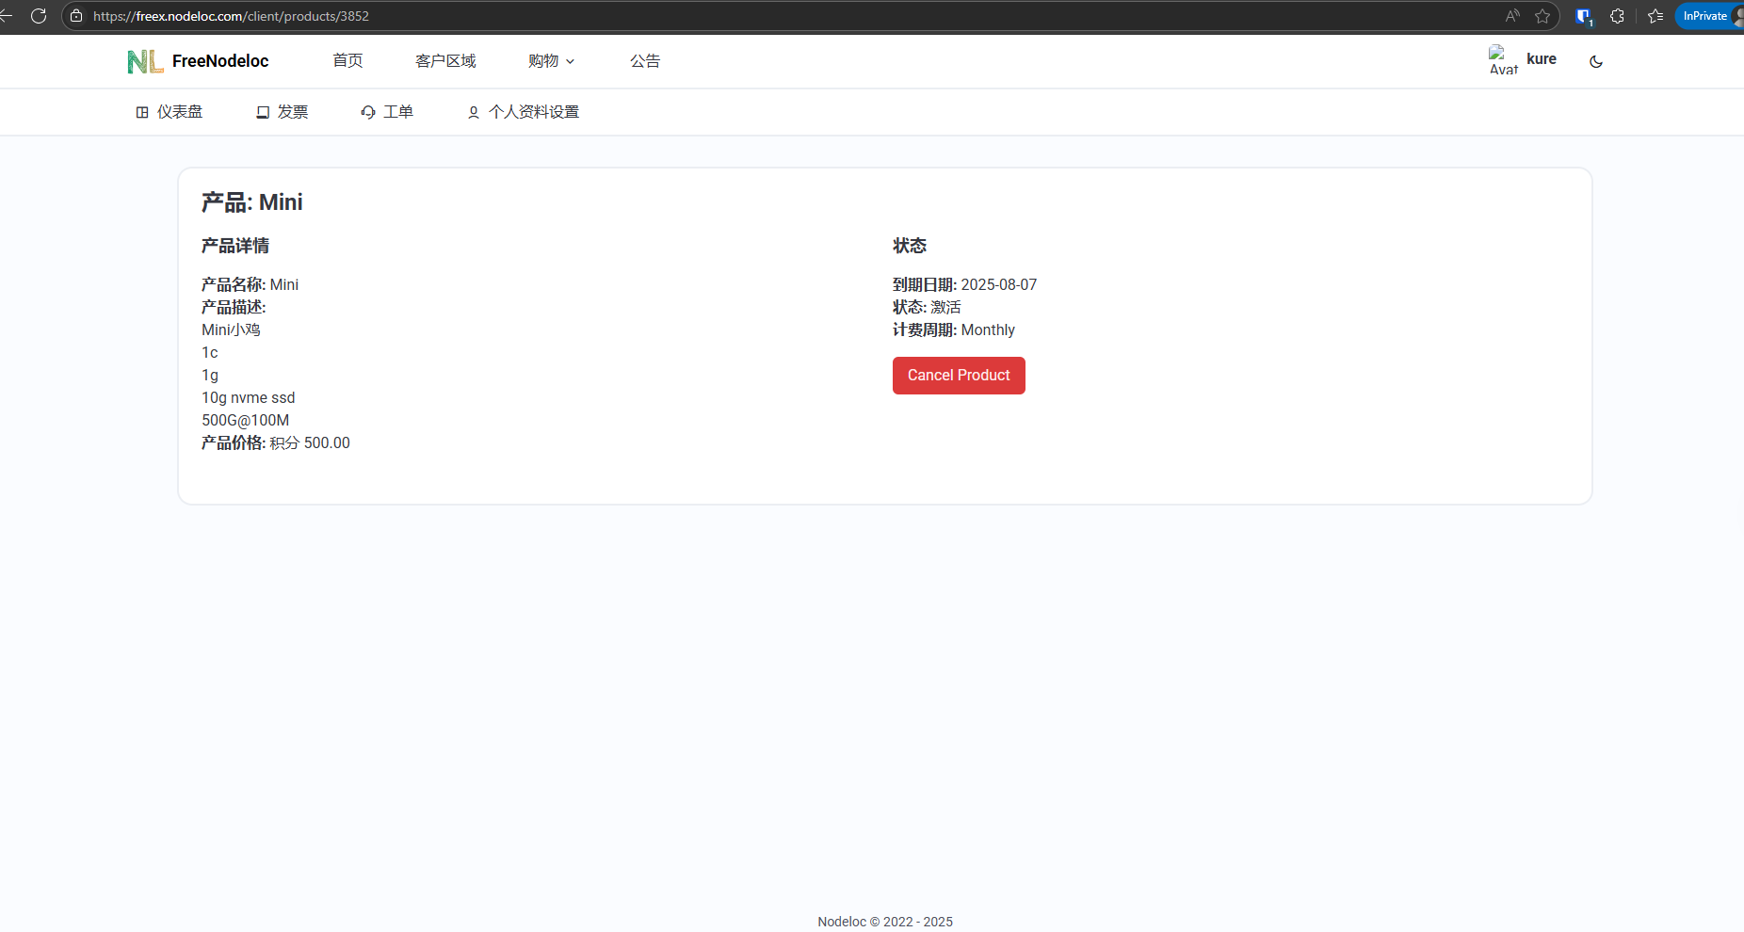Click the FreeNodeloc site title
Viewport: 1744px width, 932px height.
point(220,61)
